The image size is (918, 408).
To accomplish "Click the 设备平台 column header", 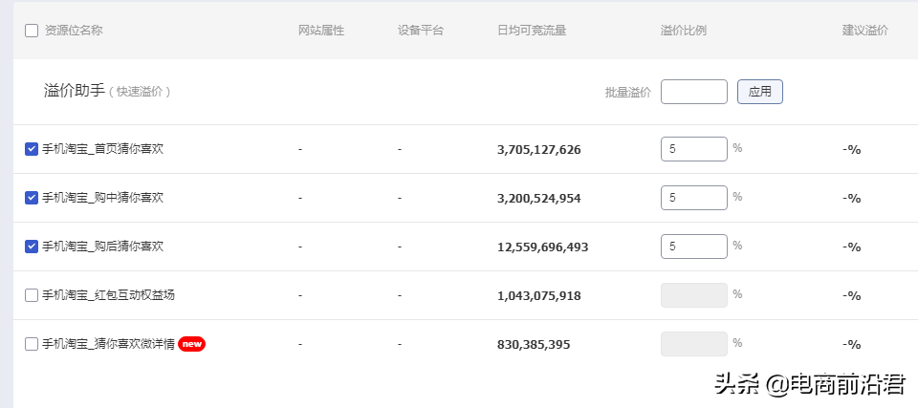I will click(x=421, y=31).
